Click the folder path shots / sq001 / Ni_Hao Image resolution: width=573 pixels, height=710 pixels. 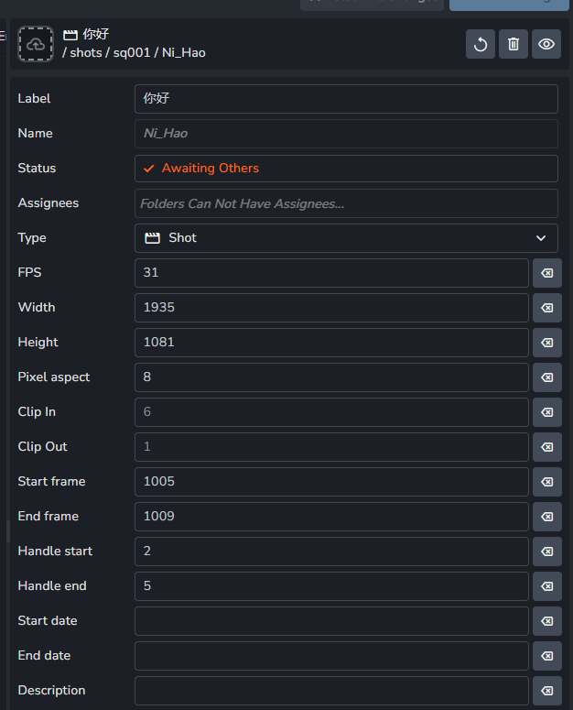[134, 53]
